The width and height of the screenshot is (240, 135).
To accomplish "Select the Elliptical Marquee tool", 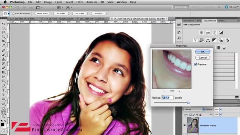I will pos(3,28).
